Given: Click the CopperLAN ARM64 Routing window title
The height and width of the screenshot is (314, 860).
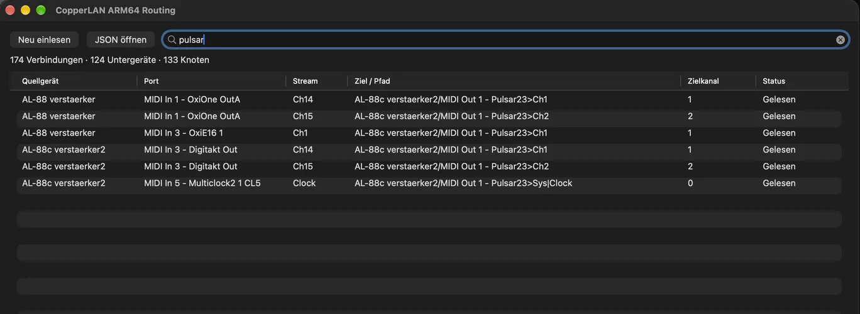Looking at the screenshot, I should (116, 10).
